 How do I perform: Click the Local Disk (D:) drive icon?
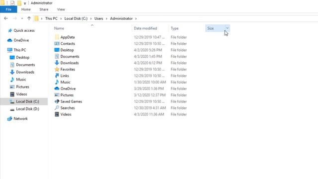pos(12,109)
